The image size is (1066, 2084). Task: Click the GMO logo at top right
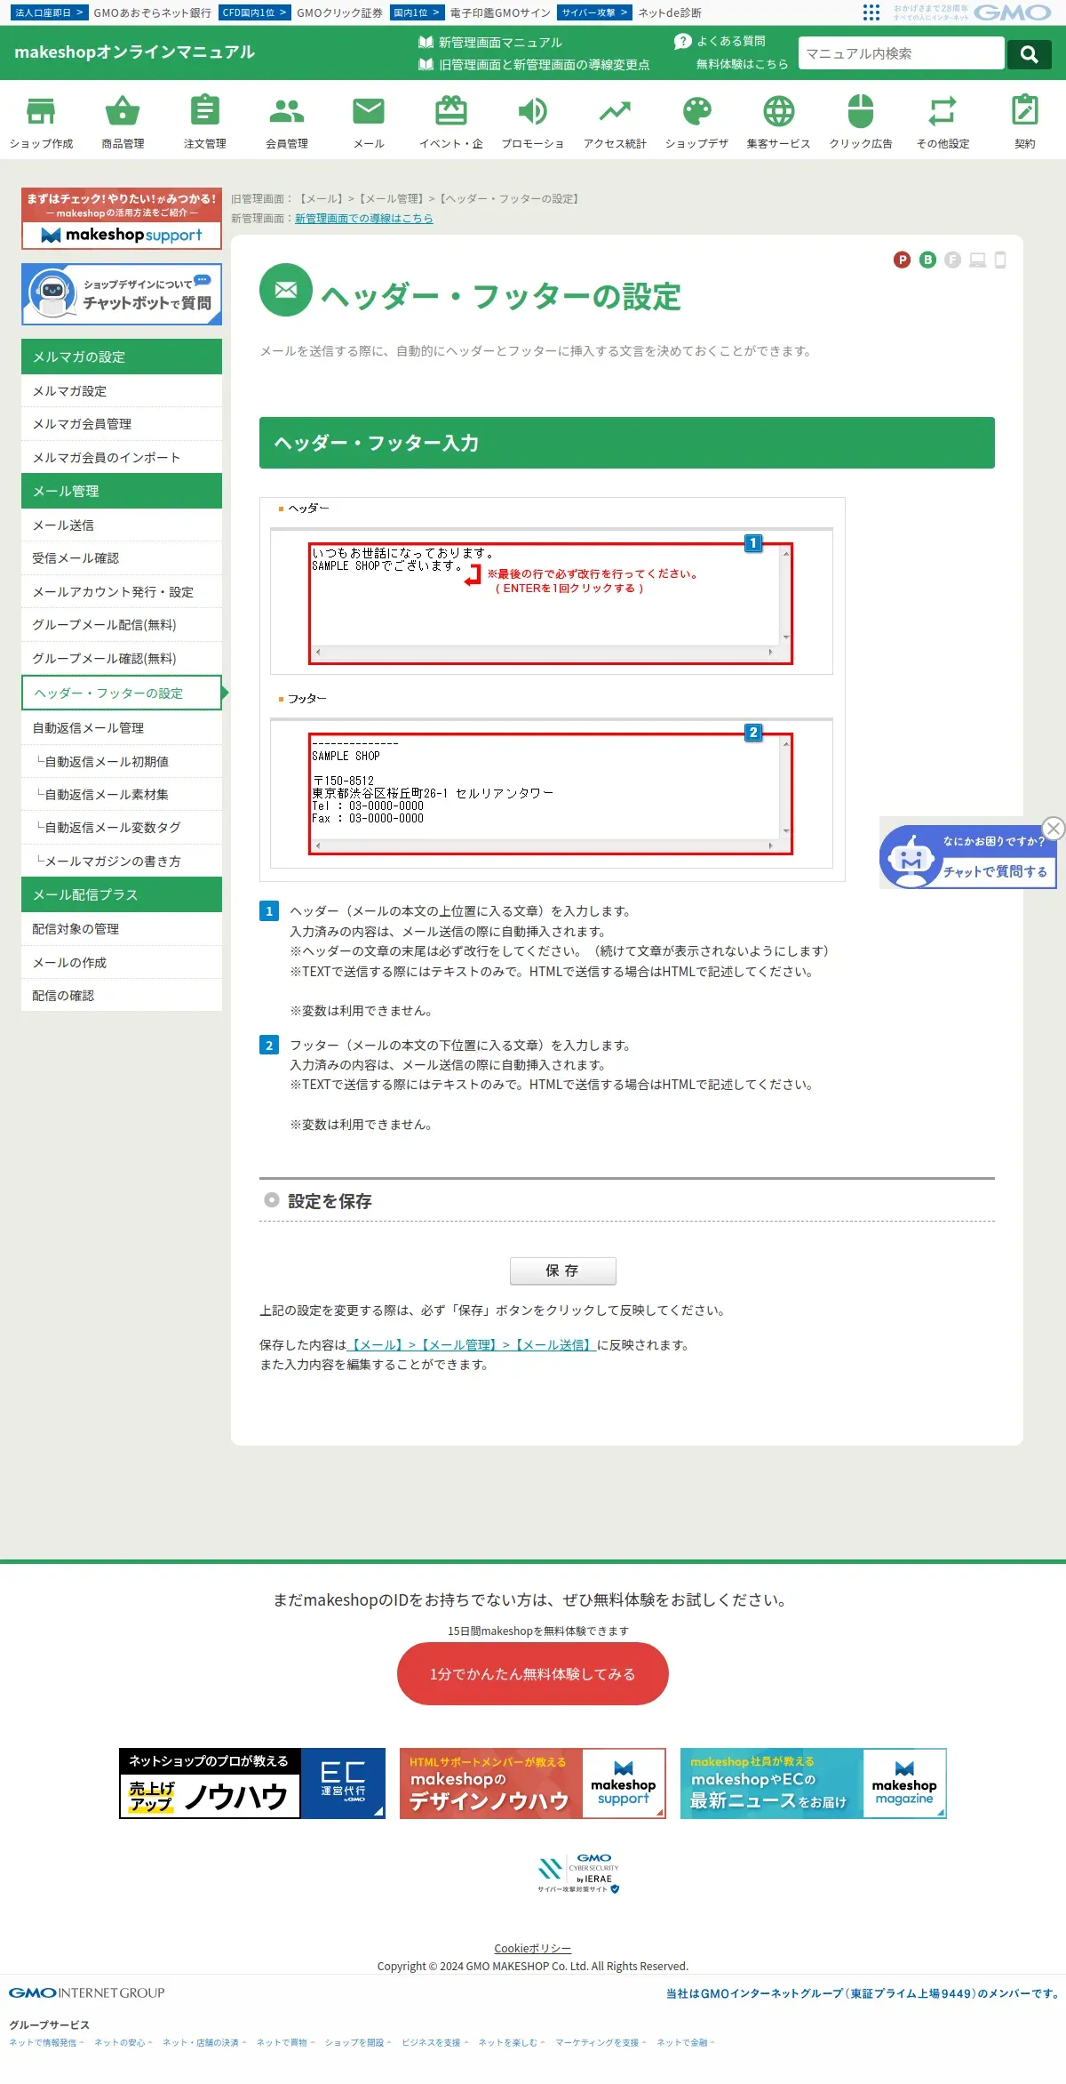coord(1013,12)
